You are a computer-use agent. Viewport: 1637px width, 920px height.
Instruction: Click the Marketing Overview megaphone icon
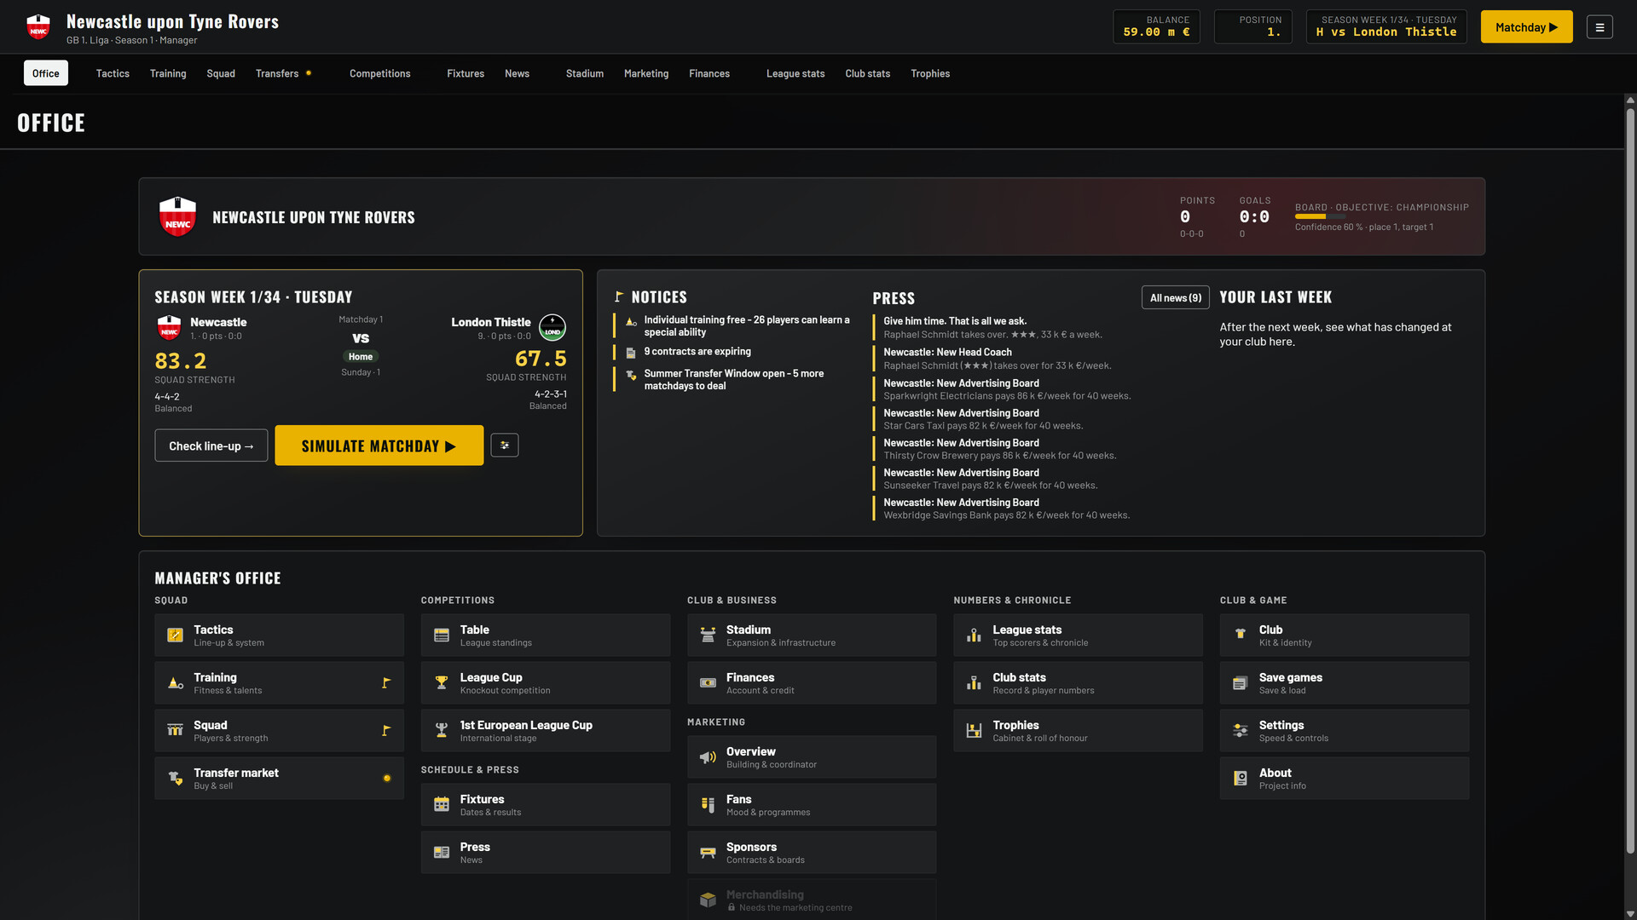(x=708, y=757)
